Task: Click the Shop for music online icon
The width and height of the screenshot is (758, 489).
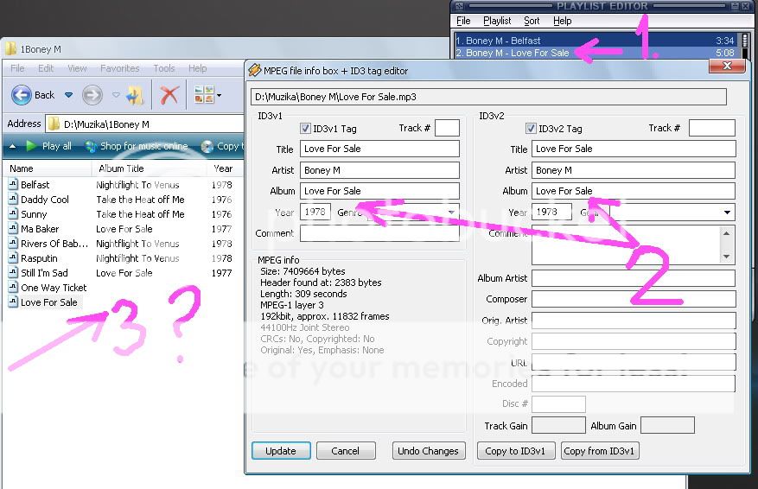Action: [91, 146]
